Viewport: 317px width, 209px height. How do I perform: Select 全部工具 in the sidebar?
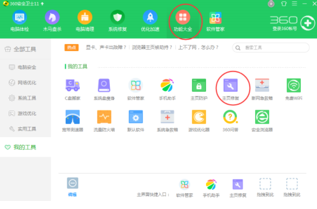(x=25, y=49)
